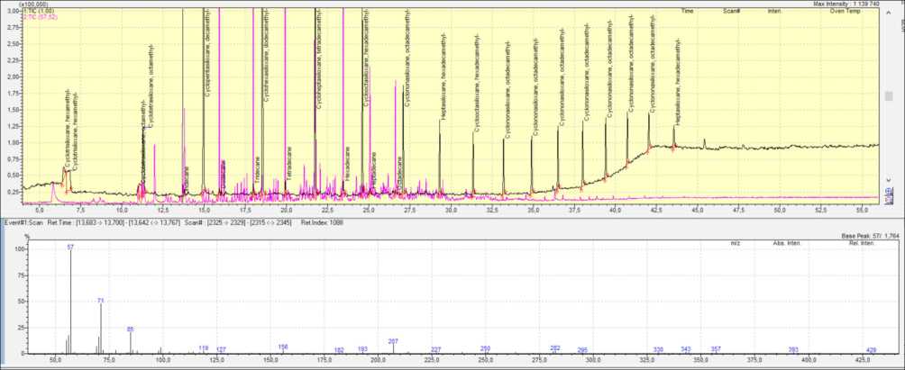Screen dimensions: 905x370
Task: Select the mass peak labeled 71
Action: click(x=100, y=300)
